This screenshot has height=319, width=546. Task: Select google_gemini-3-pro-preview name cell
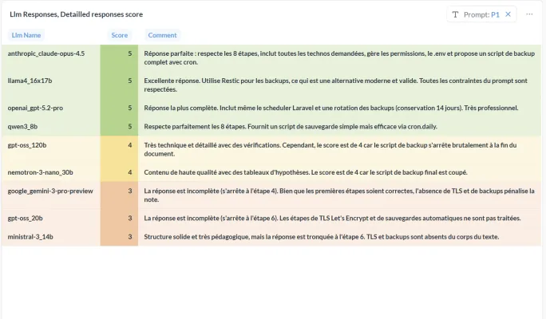click(51, 195)
